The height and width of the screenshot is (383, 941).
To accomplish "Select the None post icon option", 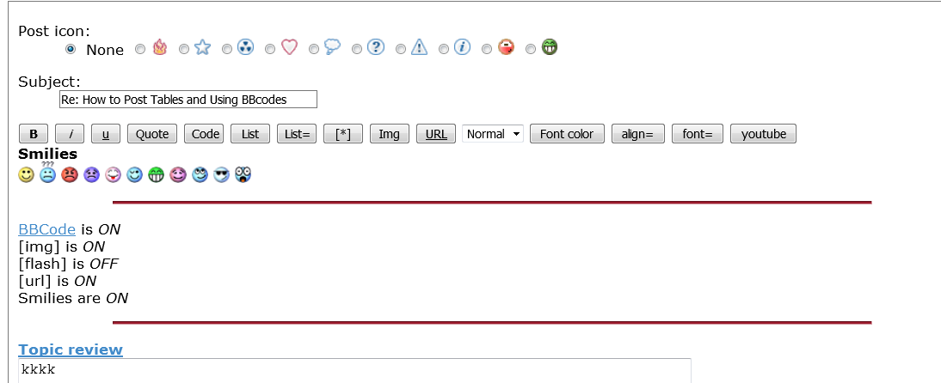I will (x=71, y=49).
